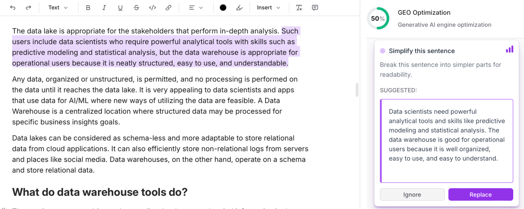Viewport: 524px width, 209px height.
Task: Pick the black text color swatch
Action: coord(223,8)
